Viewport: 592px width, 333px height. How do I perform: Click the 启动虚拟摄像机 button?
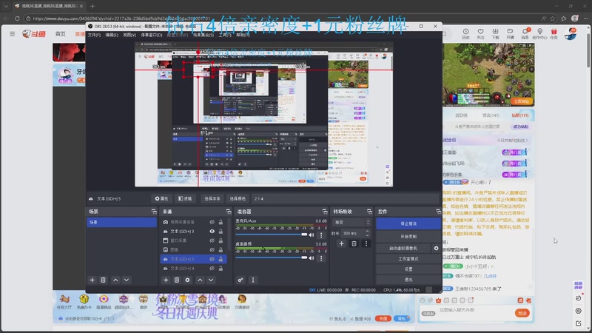(403, 249)
